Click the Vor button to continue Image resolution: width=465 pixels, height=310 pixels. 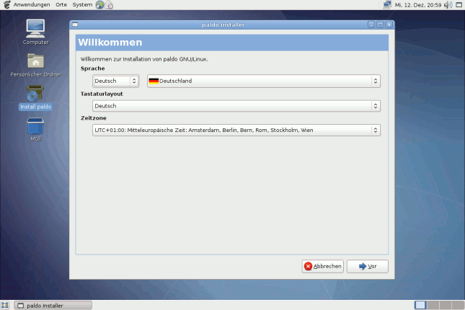coord(368,267)
